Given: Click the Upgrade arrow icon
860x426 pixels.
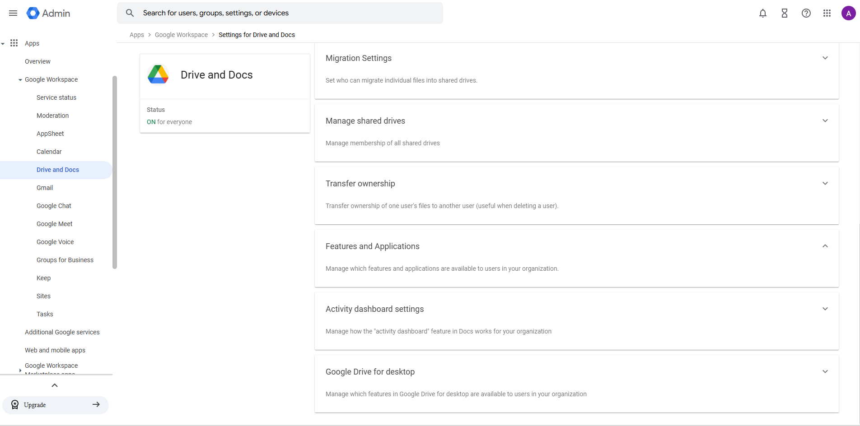Looking at the screenshot, I should click(96, 405).
